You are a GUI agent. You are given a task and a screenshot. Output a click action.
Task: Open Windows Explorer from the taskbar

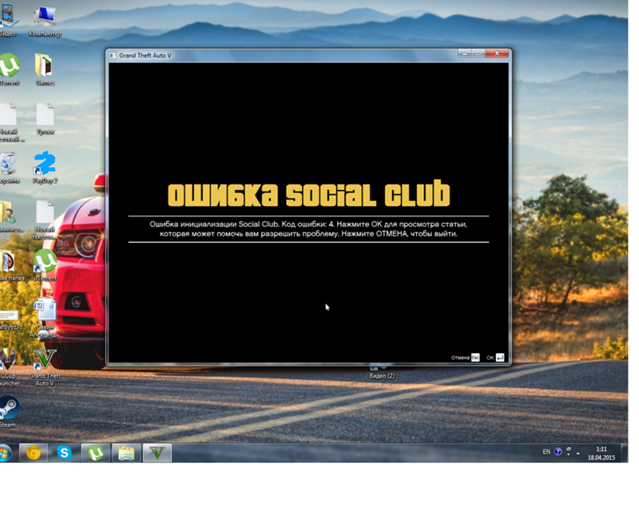pyautogui.click(x=126, y=453)
